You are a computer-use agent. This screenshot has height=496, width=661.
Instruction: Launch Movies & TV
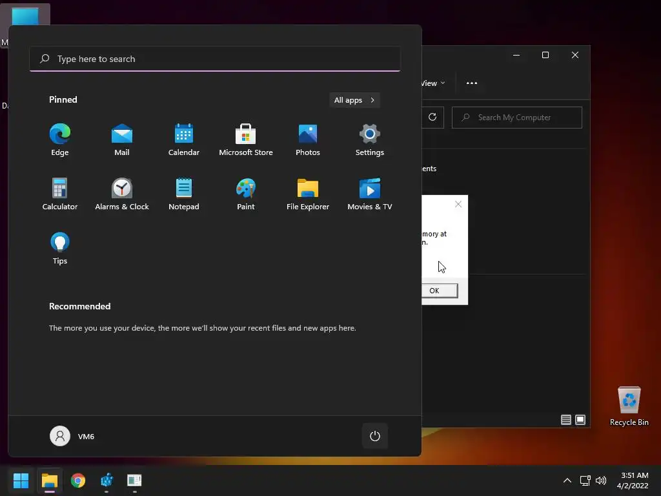[370, 194]
